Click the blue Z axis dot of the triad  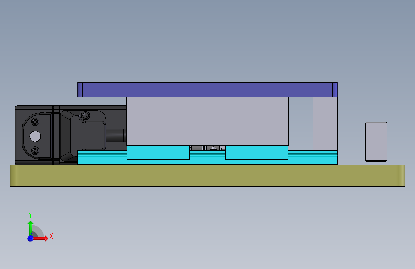[30, 238]
